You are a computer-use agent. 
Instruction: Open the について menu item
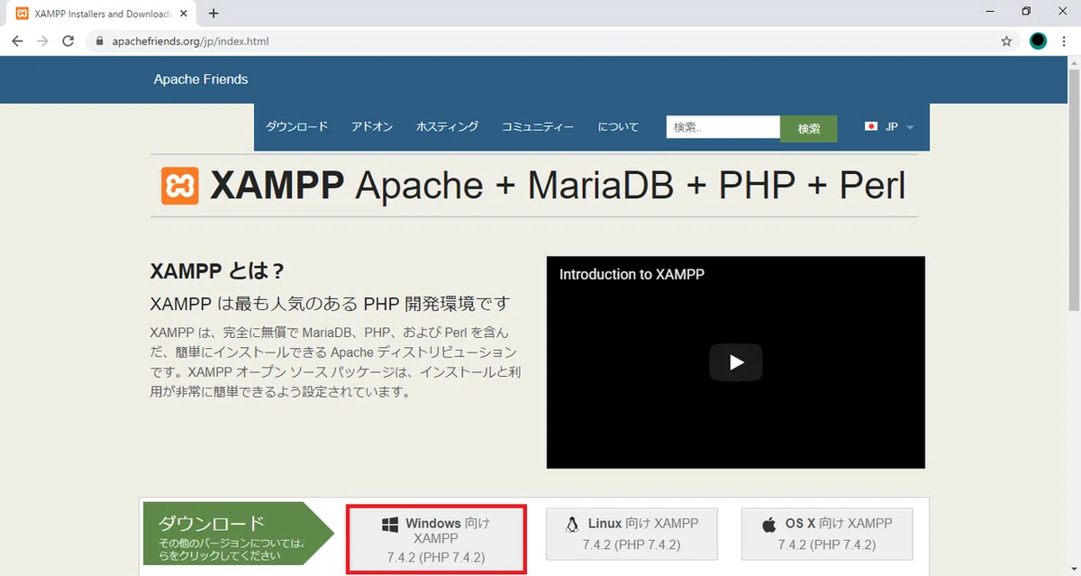pyautogui.click(x=618, y=127)
